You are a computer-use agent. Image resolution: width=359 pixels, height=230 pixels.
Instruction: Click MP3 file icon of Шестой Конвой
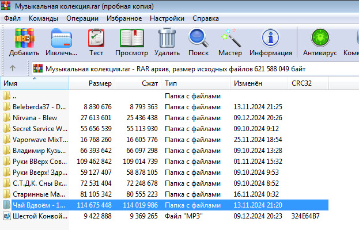pos(7,216)
